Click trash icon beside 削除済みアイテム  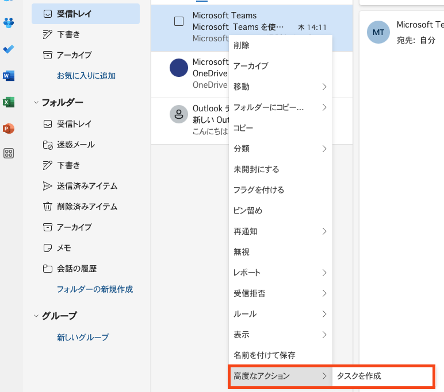coord(48,207)
